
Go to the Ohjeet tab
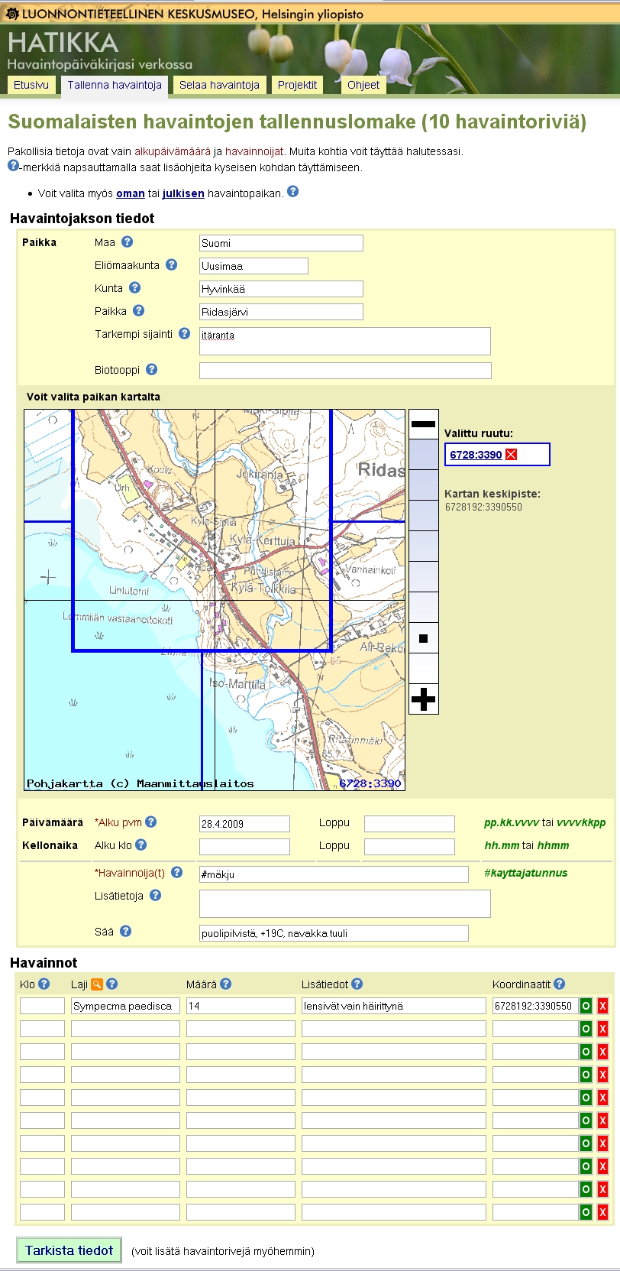[x=363, y=85]
